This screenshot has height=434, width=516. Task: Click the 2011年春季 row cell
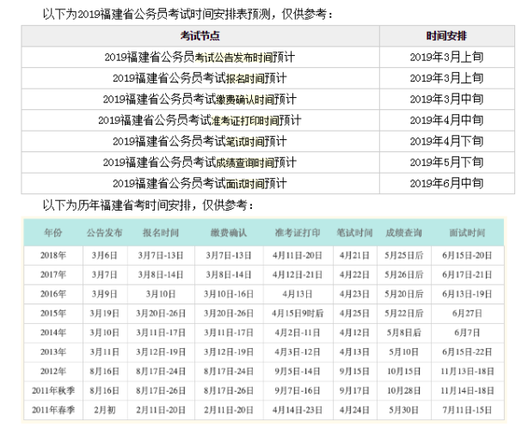pos(53,410)
